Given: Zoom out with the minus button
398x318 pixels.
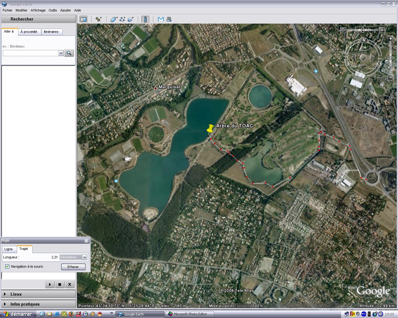Looking at the screenshot, I should 391,77.
